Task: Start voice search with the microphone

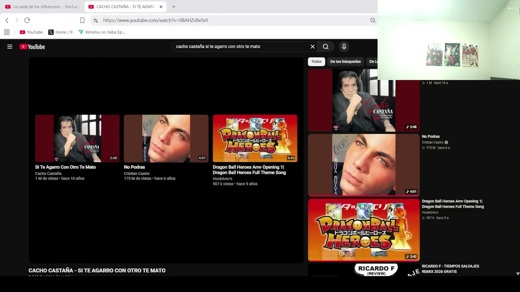Action: [344, 47]
